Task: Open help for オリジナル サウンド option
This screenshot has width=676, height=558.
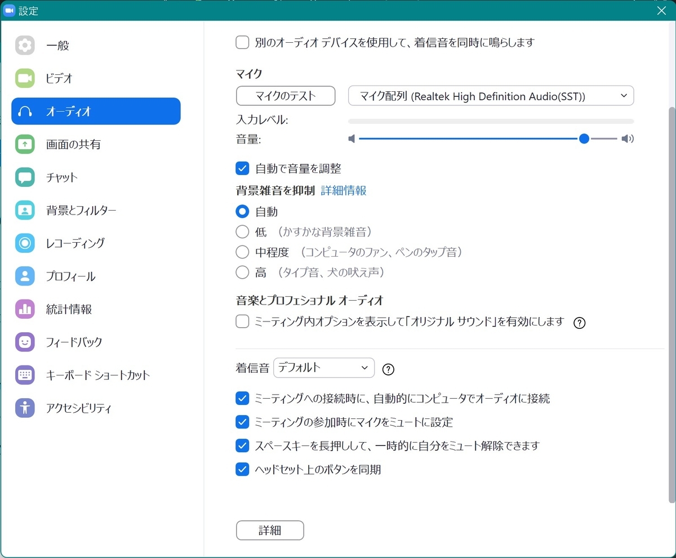Action: [x=579, y=323]
